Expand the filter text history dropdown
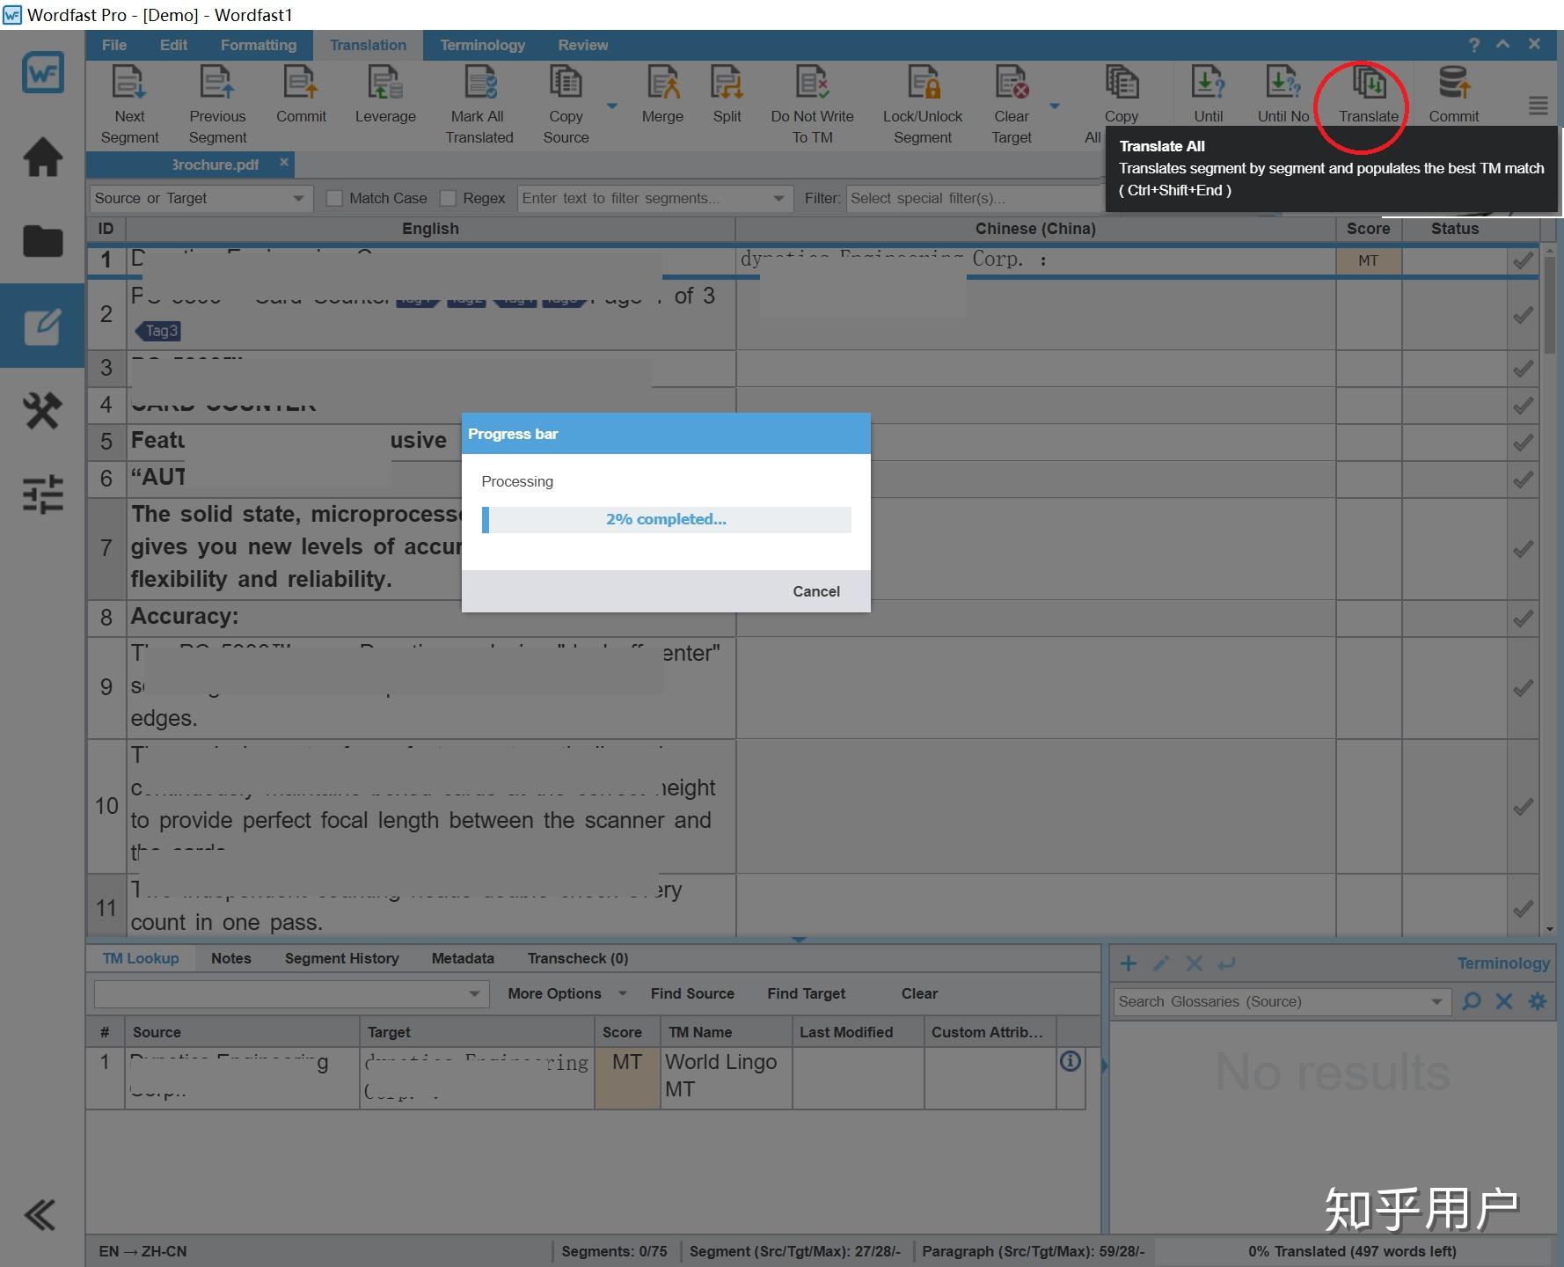Screen dimensions: 1564x1267 pos(778,198)
